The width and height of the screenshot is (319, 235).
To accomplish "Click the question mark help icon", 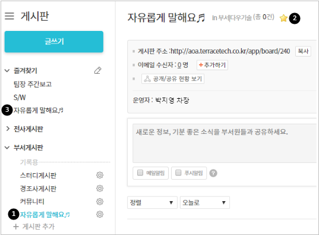I will point(213,173).
